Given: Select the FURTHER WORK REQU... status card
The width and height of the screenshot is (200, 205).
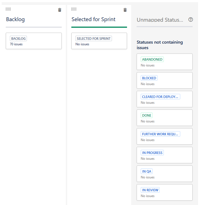Looking at the screenshot, I should pyautogui.click(x=165, y=136).
